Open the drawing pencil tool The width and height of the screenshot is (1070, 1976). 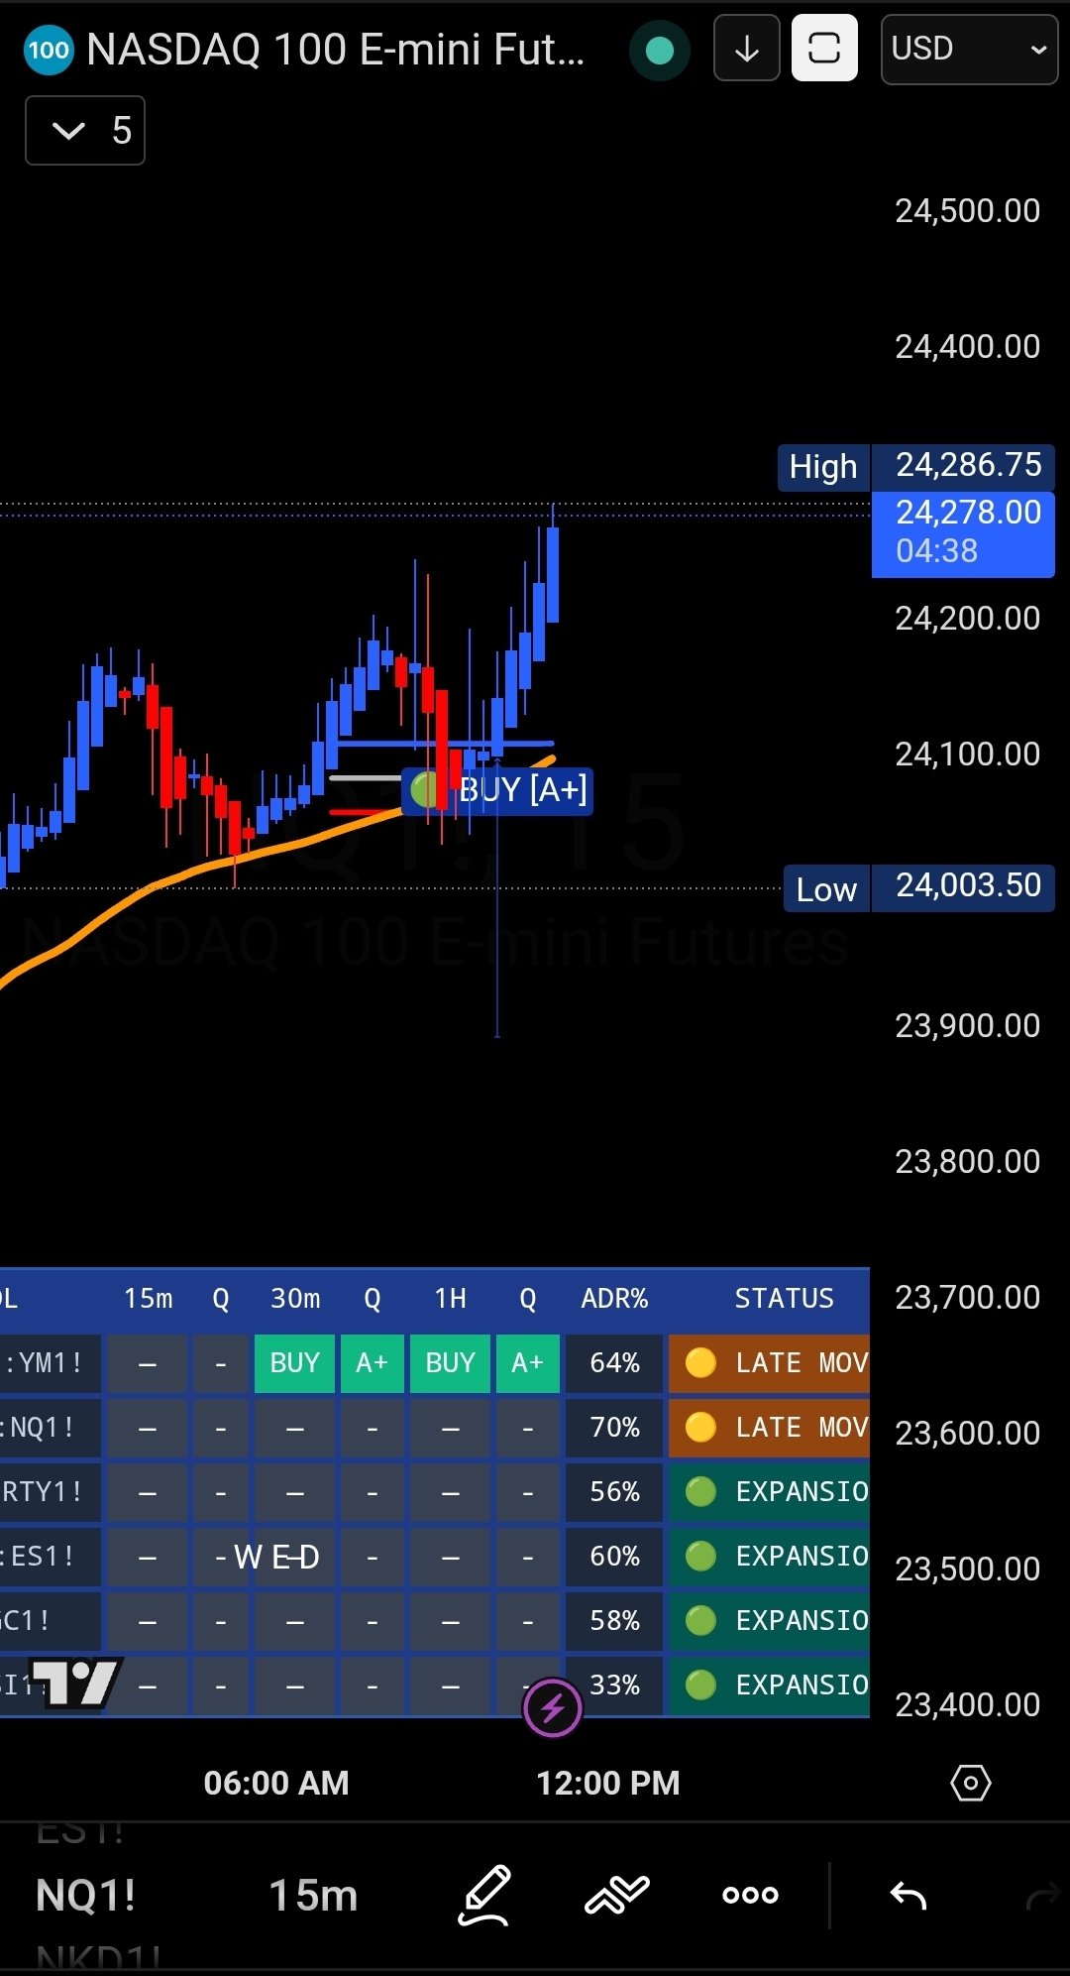point(484,1895)
